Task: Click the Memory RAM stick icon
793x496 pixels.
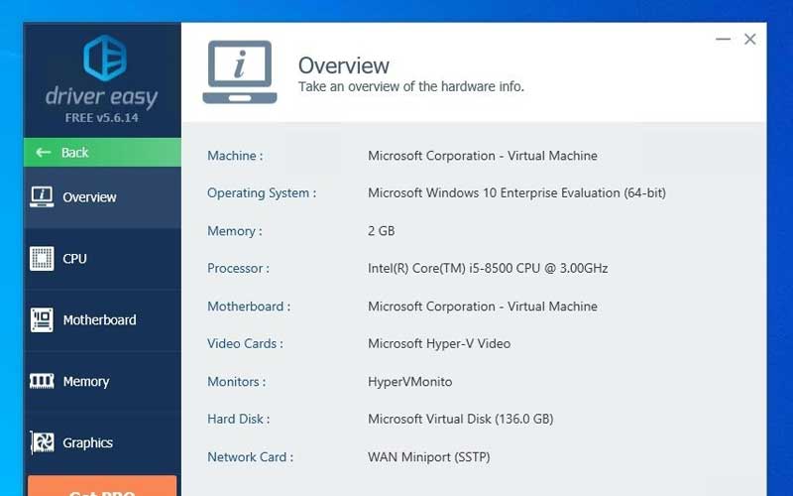Action: click(42, 381)
